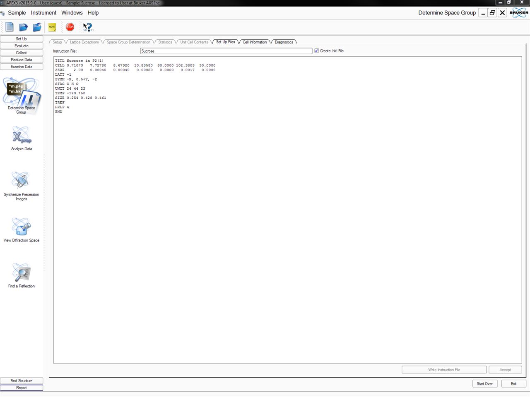
Task: Click the save-to-folder toolbar icon
Action: (x=37, y=27)
